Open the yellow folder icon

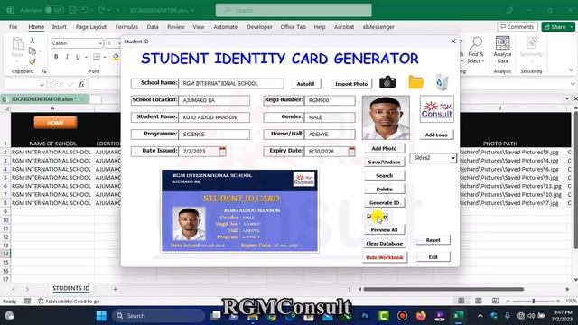click(415, 82)
